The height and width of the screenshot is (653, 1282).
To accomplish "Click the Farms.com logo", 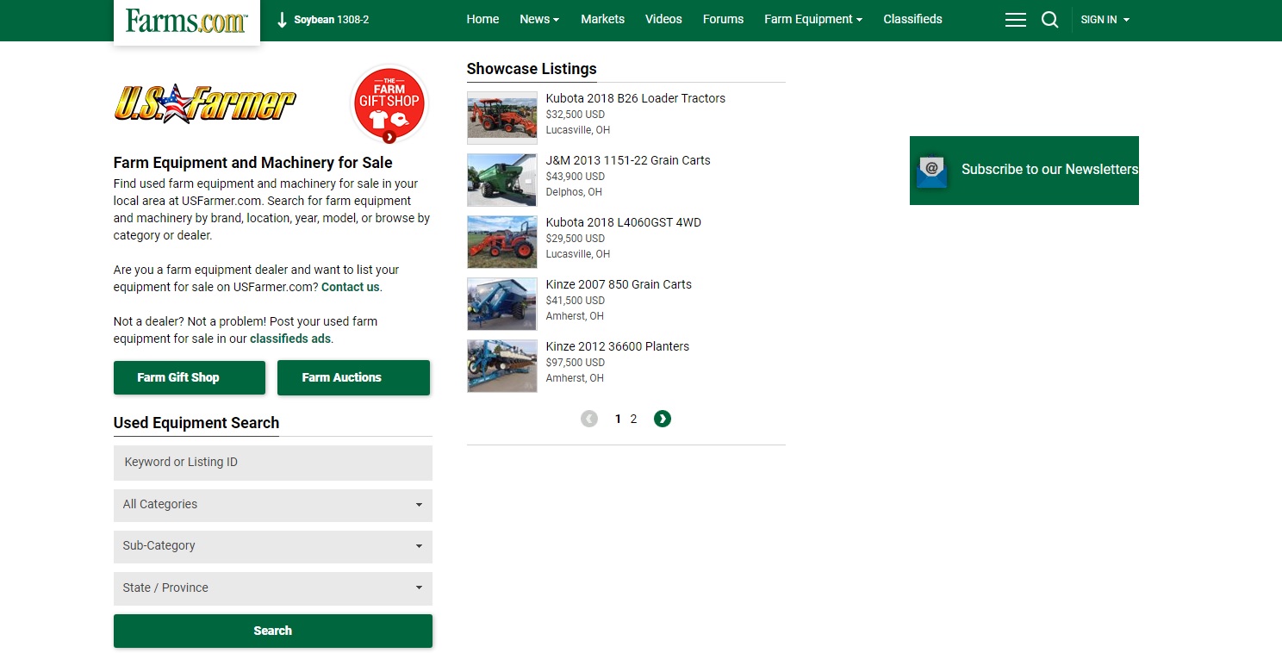I will (186, 21).
